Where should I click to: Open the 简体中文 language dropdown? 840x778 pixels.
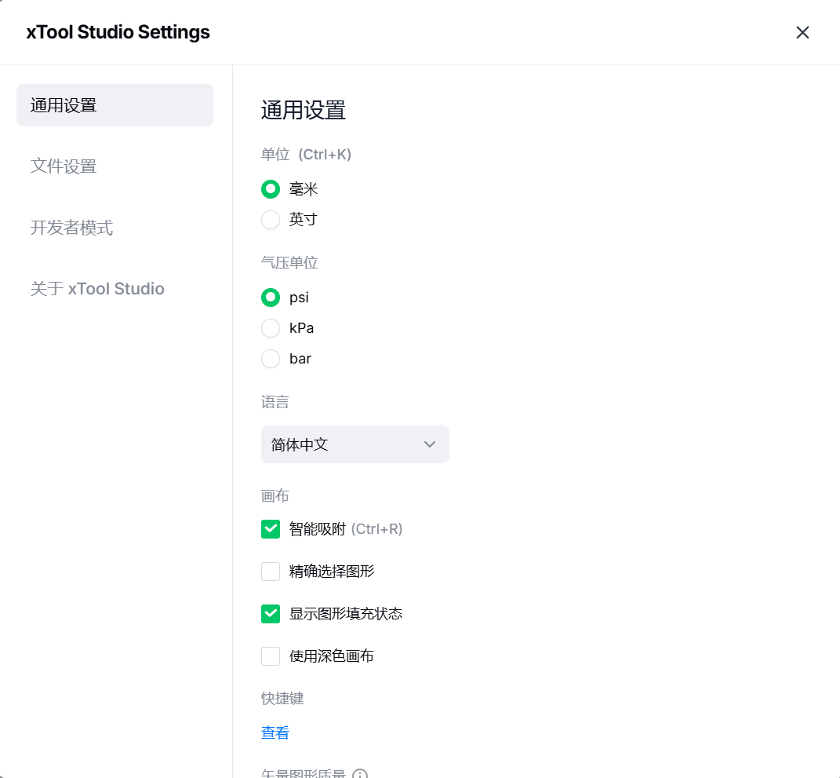355,444
